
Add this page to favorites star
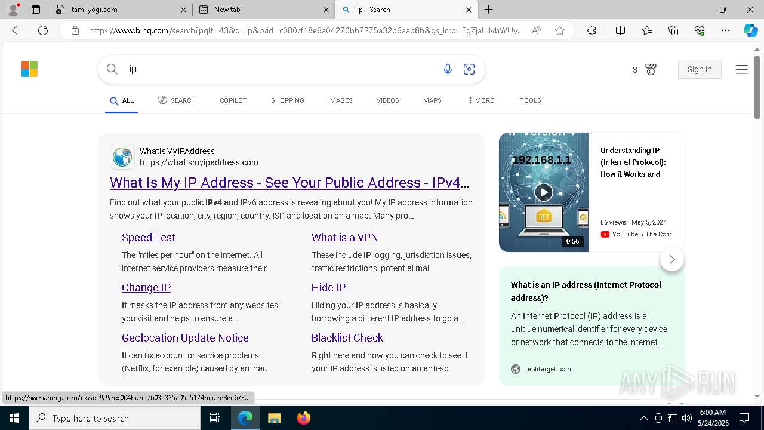[x=560, y=30]
